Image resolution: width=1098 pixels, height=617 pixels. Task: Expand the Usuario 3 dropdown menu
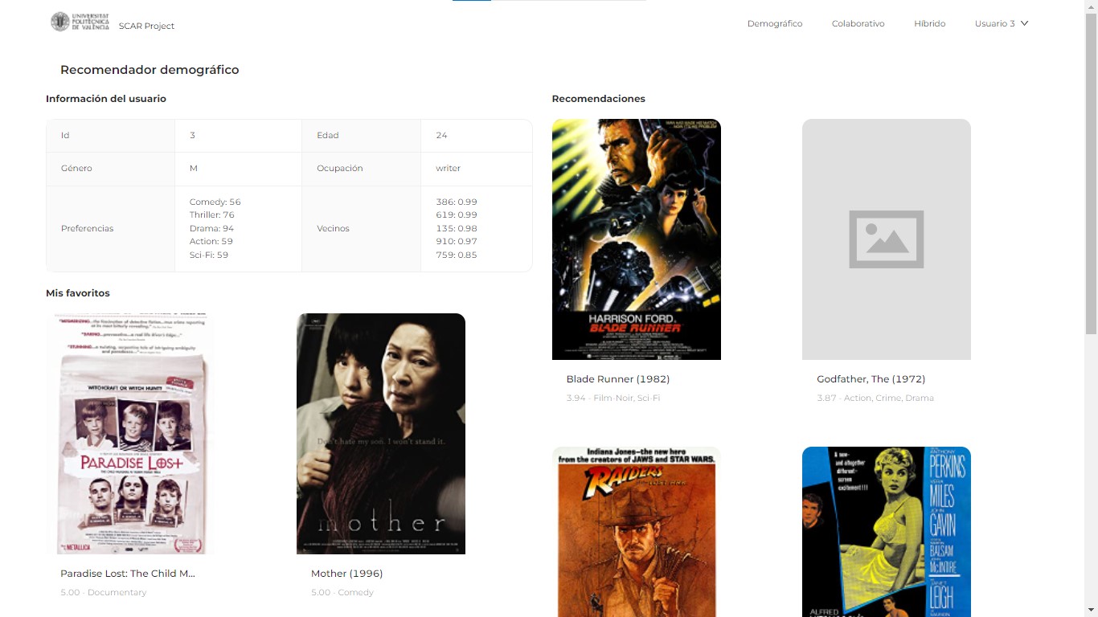[x=1002, y=24]
